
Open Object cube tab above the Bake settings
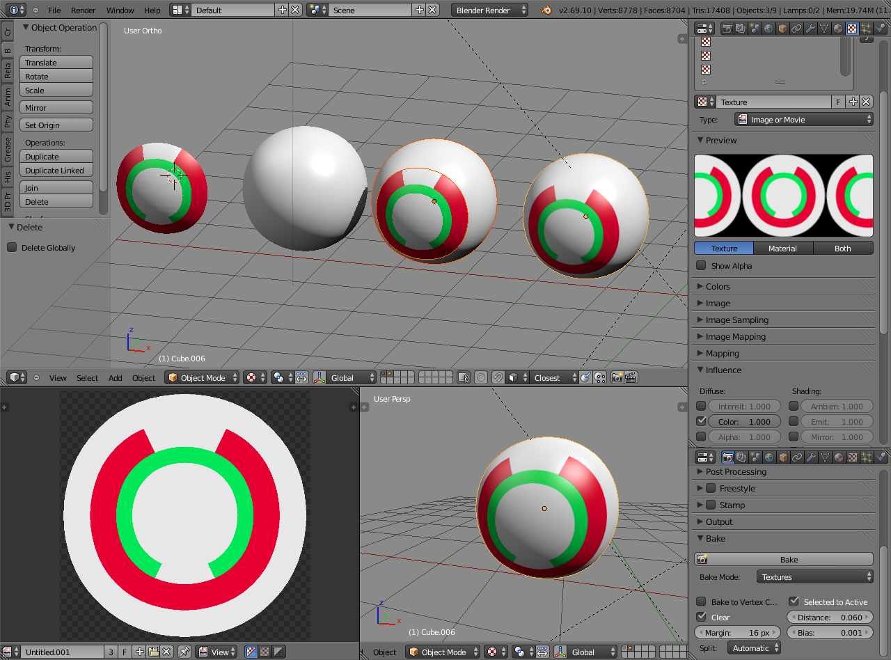(x=782, y=457)
